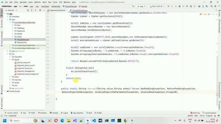
Task: Click the UTF-8 encoding in status bar
Action: [202, 116]
